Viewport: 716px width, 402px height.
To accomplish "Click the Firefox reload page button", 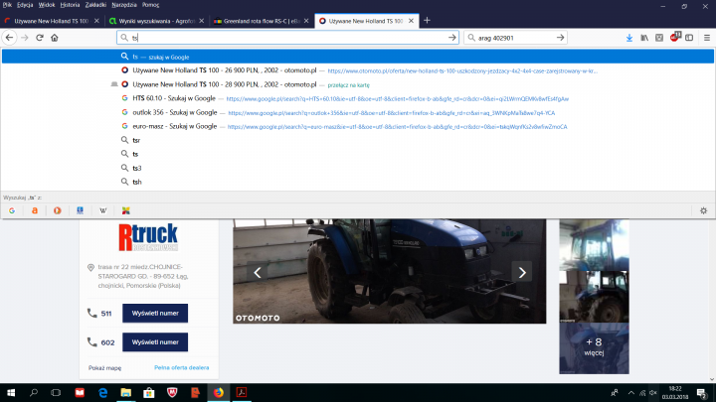I will pyautogui.click(x=39, y=38).
